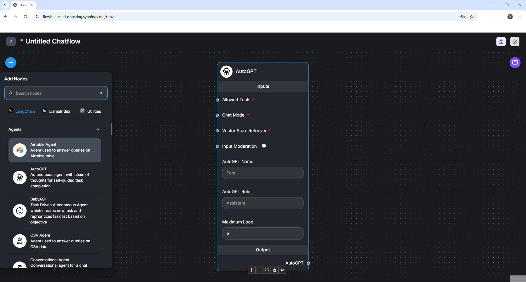526x282 pixels.
Task: Focus the Search nodes field
Action: point(56,93)
